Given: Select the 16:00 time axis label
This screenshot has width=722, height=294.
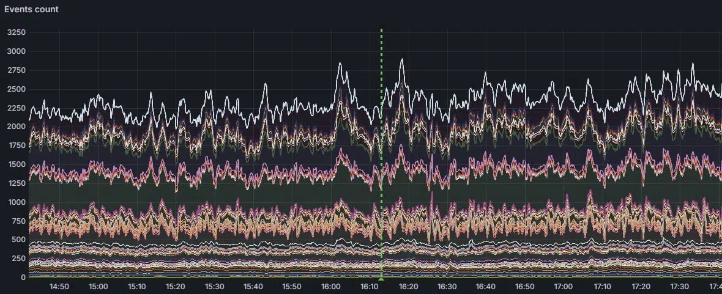Looking at the screenshot, I should point(330,286).
